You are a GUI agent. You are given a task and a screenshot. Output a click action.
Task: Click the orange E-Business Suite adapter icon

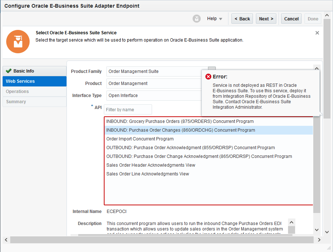[18, 42]
